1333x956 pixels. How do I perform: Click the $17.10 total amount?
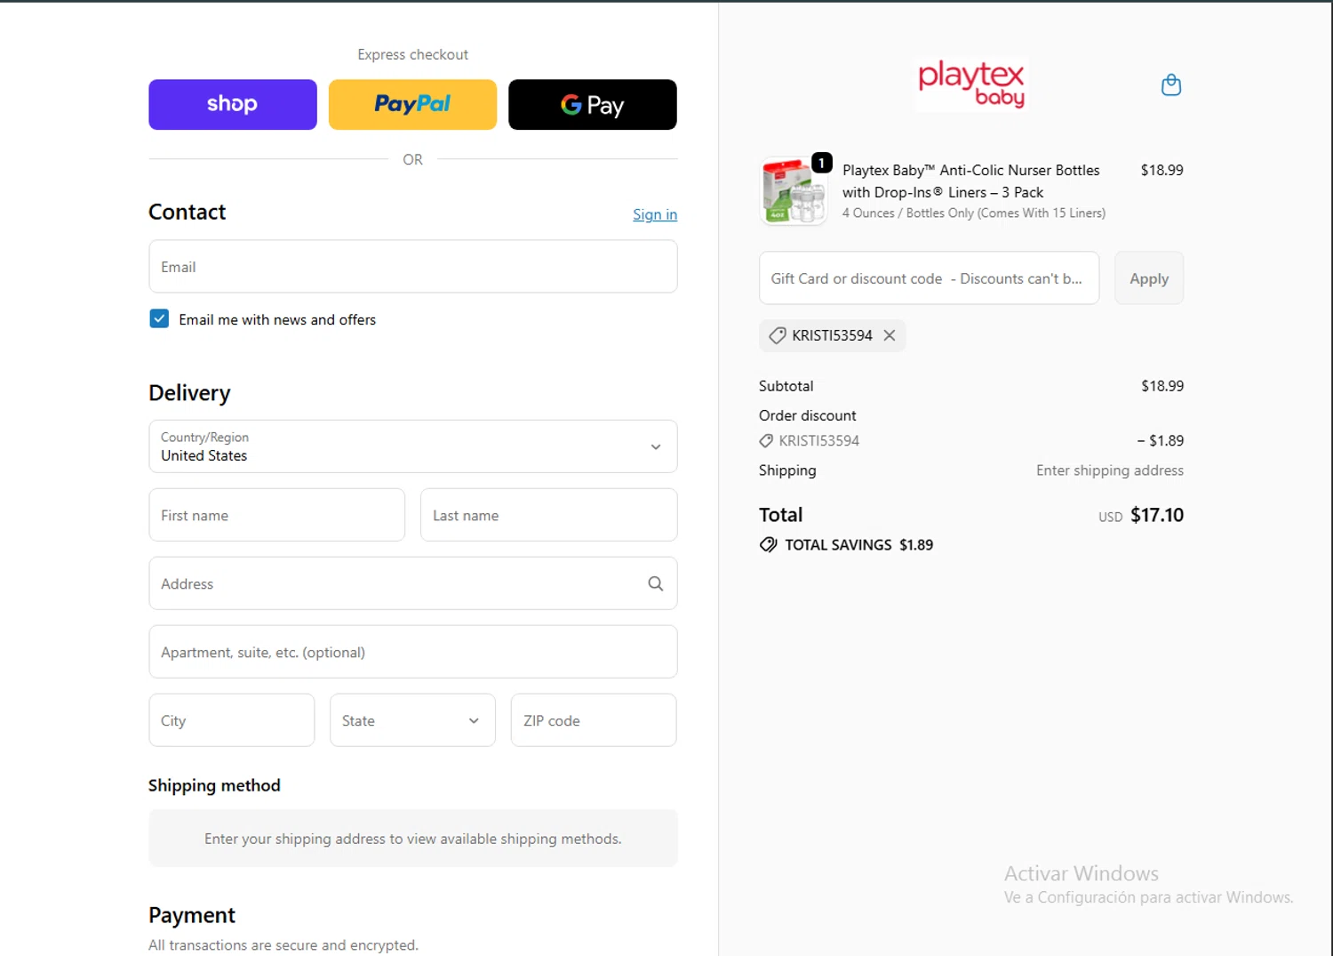(1157, 515)
